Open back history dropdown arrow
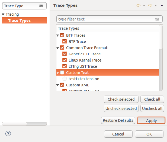This screenshot has width=167, height=142. [x=144, y=6]
